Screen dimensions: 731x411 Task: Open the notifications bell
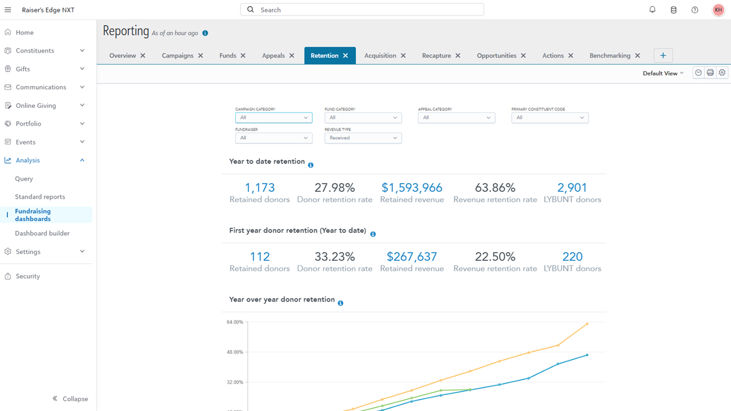coord(652,10)
